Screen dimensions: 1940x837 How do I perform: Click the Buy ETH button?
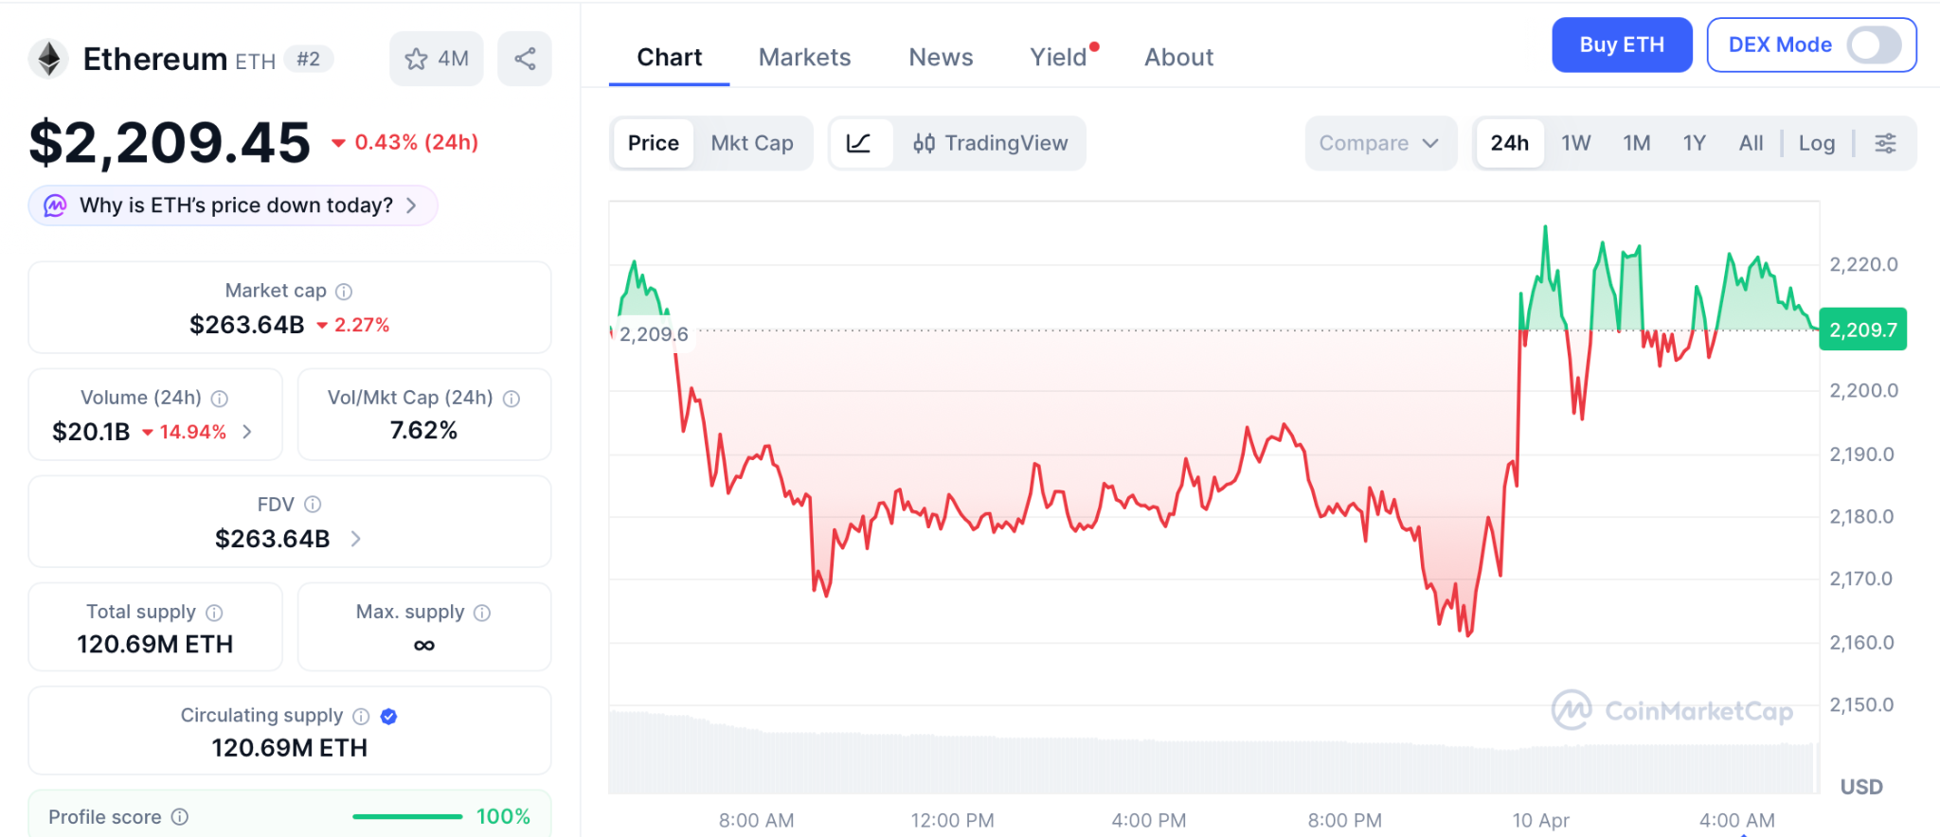coord(1621,45)
